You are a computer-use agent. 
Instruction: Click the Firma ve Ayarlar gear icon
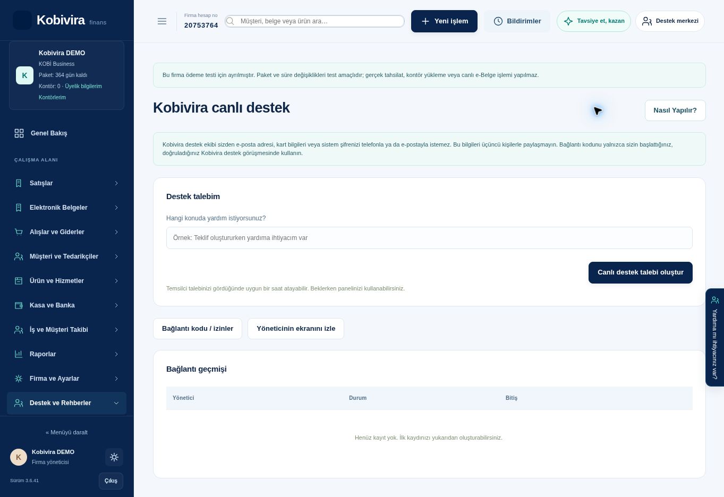click(19, 379)
